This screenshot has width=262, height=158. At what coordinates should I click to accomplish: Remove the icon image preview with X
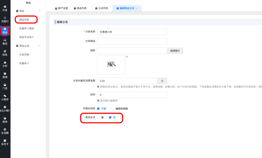[x=127, y=57]
